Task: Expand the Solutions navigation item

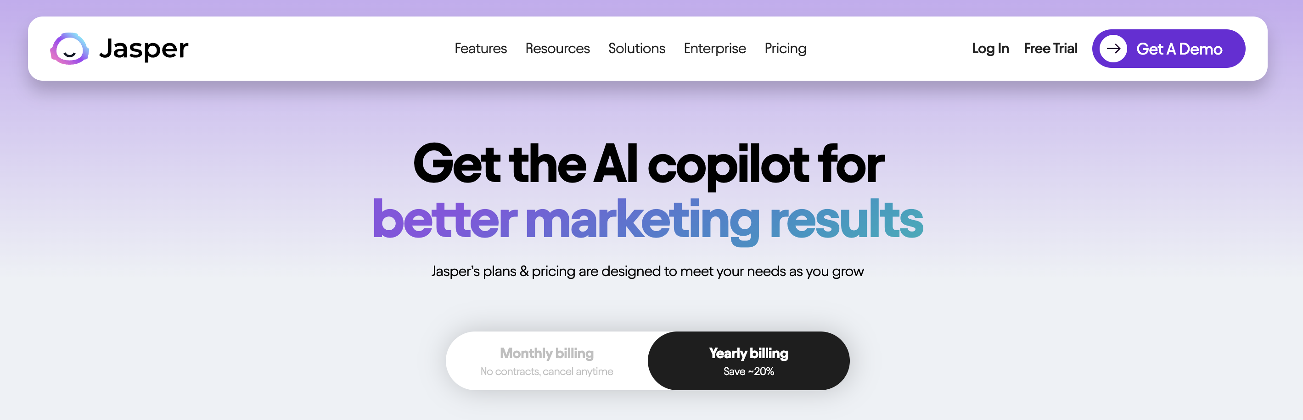Action: pos(636,49)
